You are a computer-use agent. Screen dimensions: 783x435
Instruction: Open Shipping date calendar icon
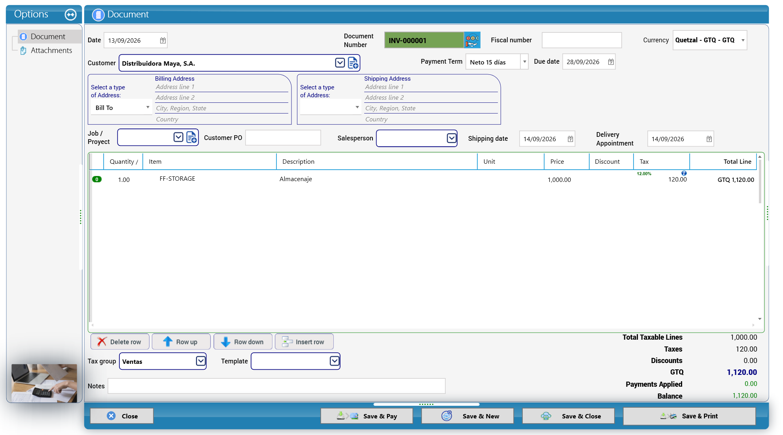[570, 139]
